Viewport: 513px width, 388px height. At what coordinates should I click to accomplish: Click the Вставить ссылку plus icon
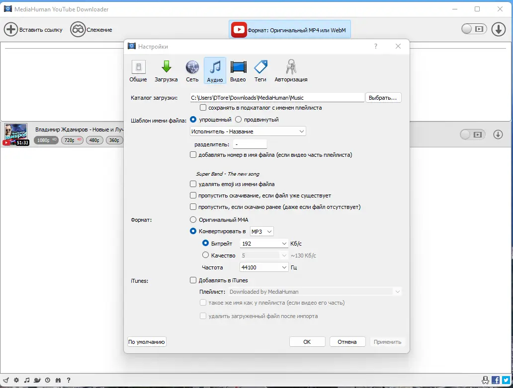pos(11,29)
